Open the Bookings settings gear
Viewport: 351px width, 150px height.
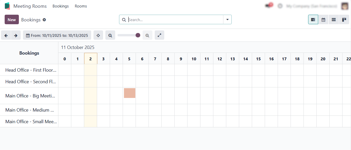pos(44,20)
